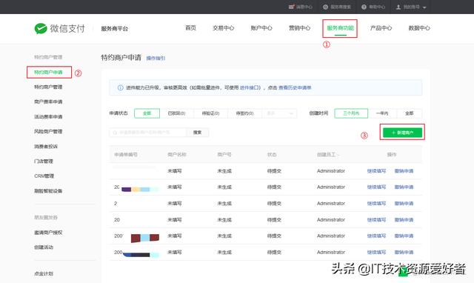Image resolution: width=474 pixels, height=283 pixels.
Task: Click 继续填写 link in first table row
Action: pyautogui.click(x=376, y=171)
